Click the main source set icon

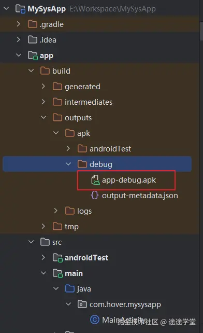tap(57, 273)
